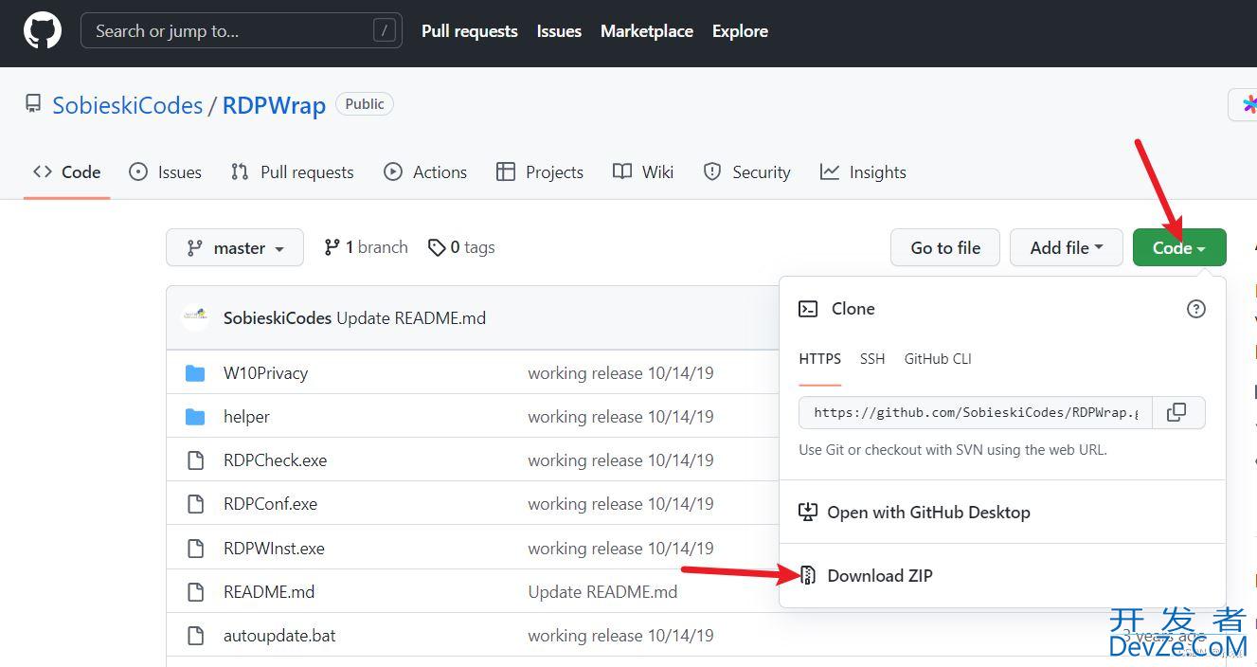The image size is (1257, 667).
Task: Open the Security tab
Action: [x=747, y=172]
